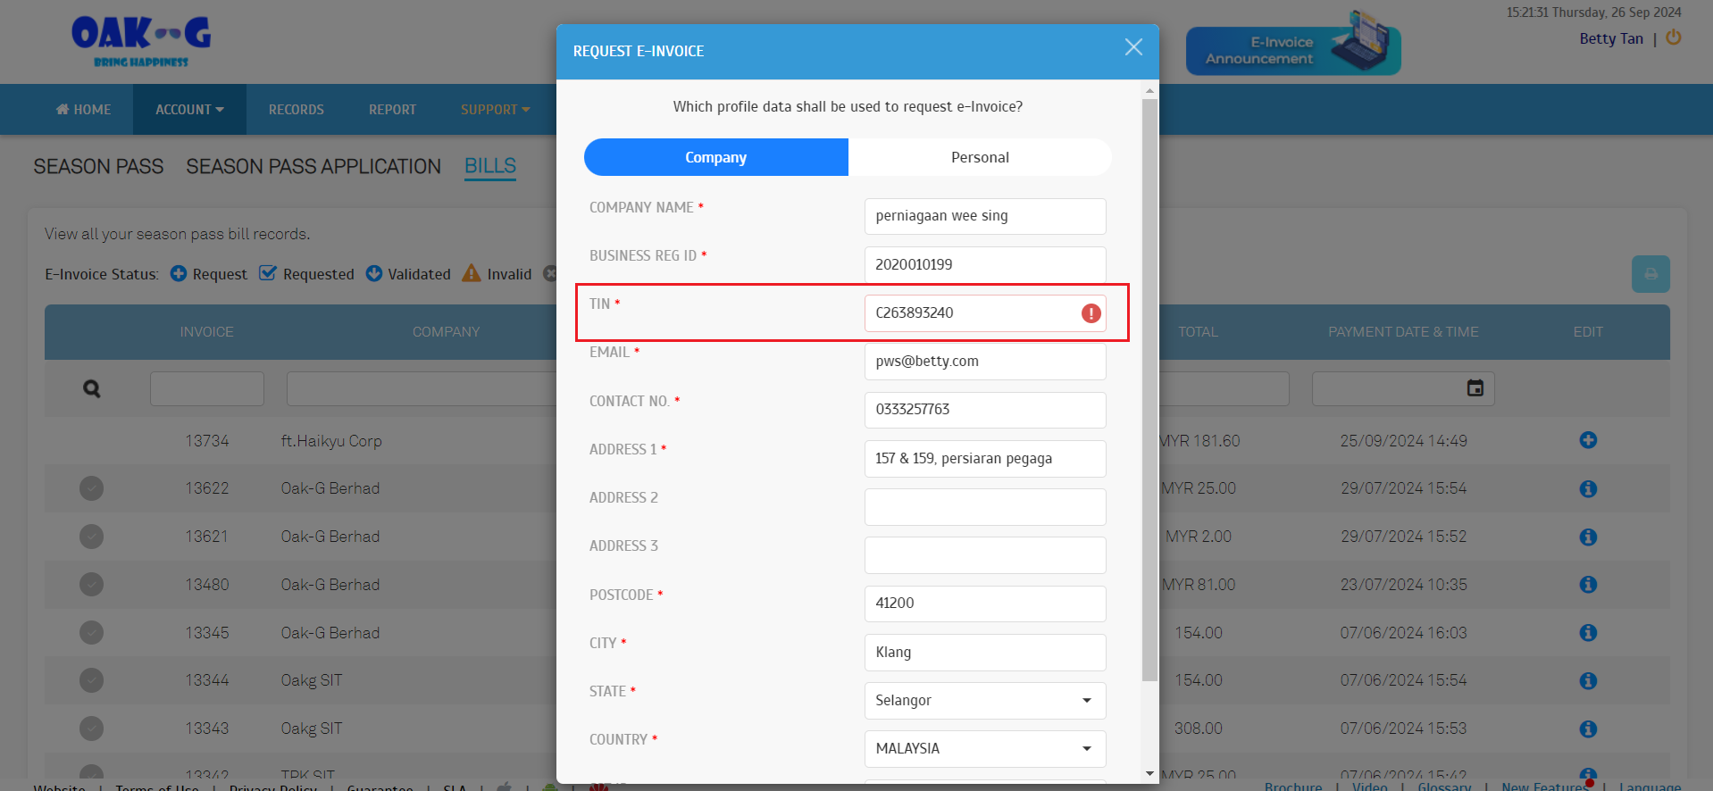
Task: Click the Home icon in the navigation bar
Action: [63, 109]
